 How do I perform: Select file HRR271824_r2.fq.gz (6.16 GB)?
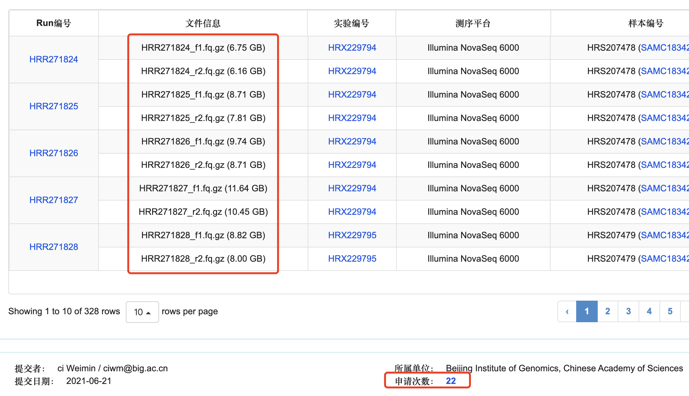pos(203,71)
